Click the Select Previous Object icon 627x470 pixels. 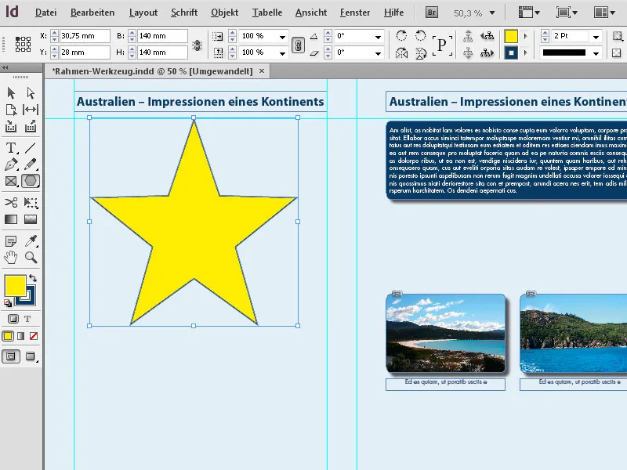point(487,36)
